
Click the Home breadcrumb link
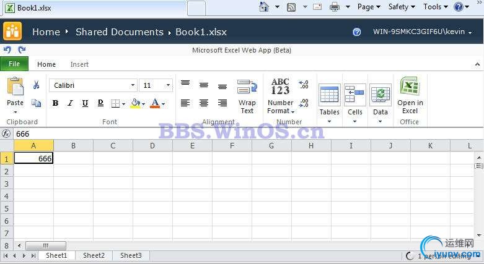[x=46, y=32]
